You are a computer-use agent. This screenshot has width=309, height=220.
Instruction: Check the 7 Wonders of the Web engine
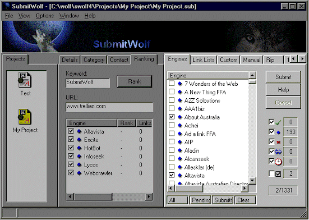(172, 83)
